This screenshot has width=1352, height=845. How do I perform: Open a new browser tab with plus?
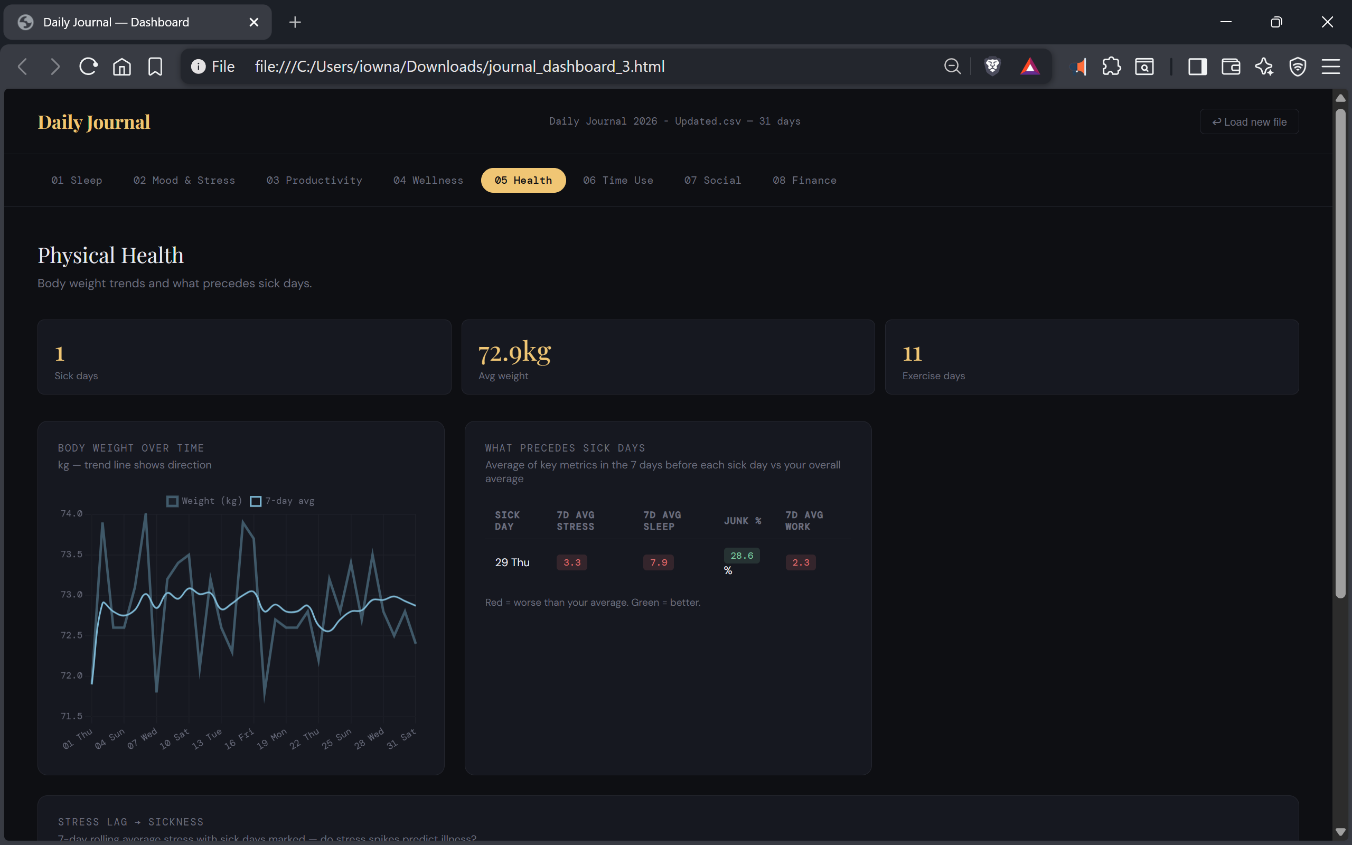[295, 22]
